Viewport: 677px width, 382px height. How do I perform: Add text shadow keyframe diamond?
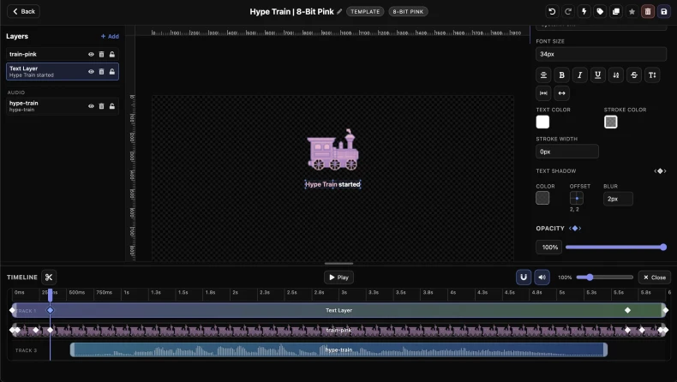pyautogui.click(x=660, y=171)
